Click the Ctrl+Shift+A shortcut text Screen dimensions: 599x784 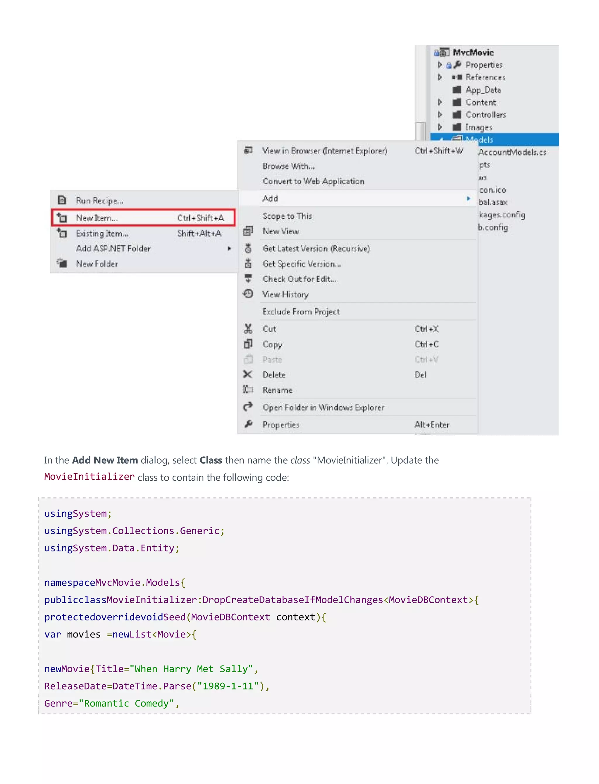click(201, 217)
